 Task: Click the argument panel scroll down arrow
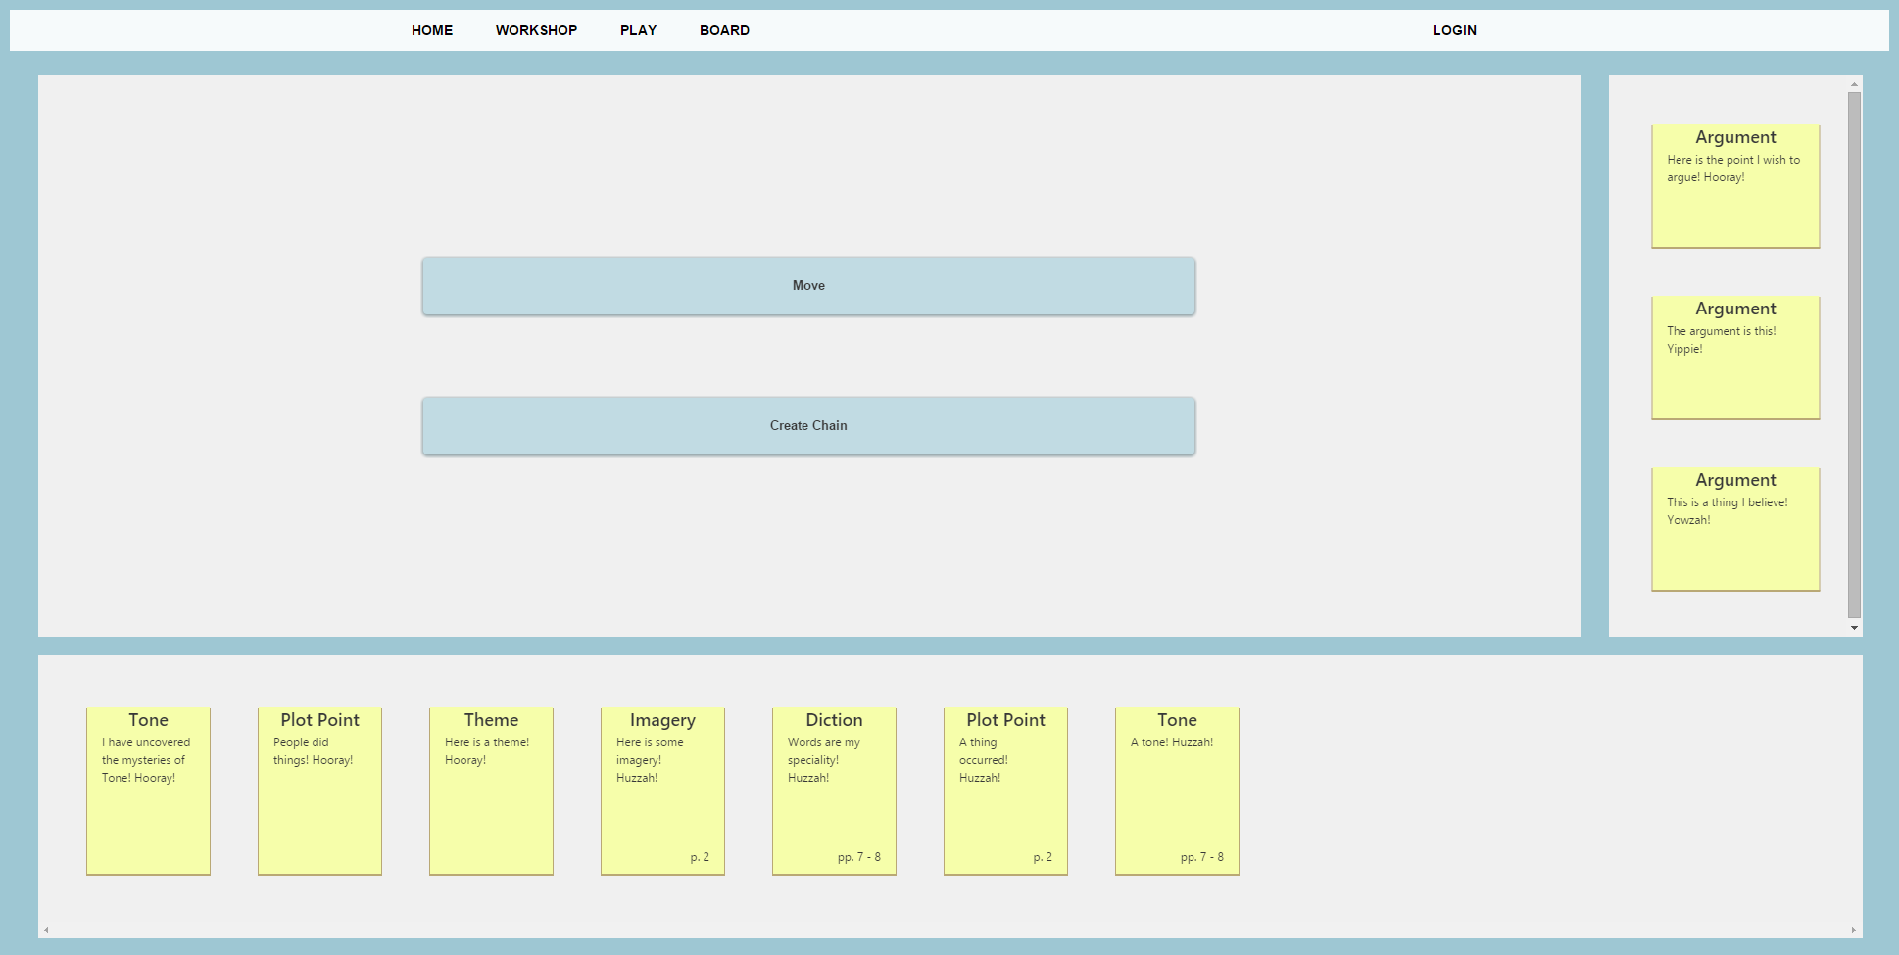pyautogui.click(x=1854, y=628)
